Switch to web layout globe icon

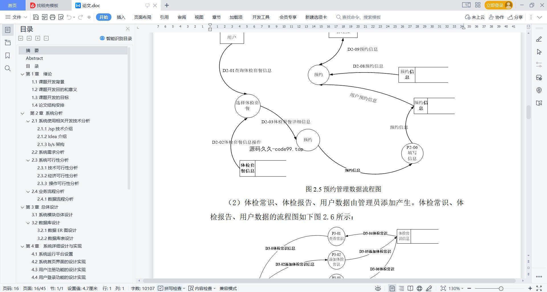click(419, 288)
